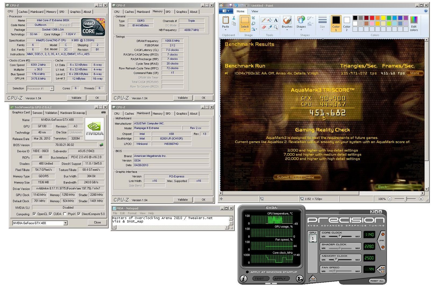Click the Undo arrow in Paint title bar
The width and height of the screenshot is (432, 290).
pyautogui.click(x=236, y=5)
